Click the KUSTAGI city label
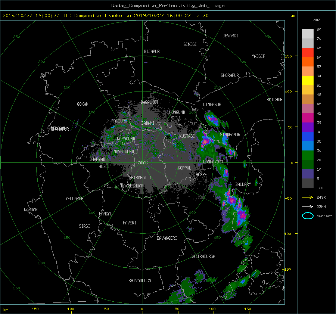Screen dimensions: 336x314 coord(187,136)
